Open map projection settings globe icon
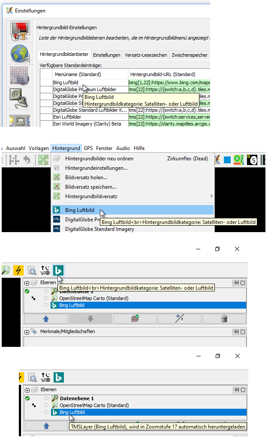The height and width of the screenshot is (447, 271). click(20, 54)
